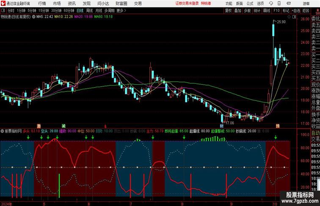Open the 功能 menu
The width and height of the screenshot is (320, 206).
point(229,3)
